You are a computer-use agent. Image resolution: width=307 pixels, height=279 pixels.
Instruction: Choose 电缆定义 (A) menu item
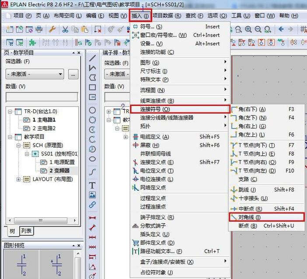tap(180, 137)
